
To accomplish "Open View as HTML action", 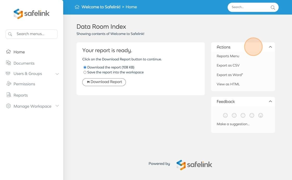I will 228,84.
